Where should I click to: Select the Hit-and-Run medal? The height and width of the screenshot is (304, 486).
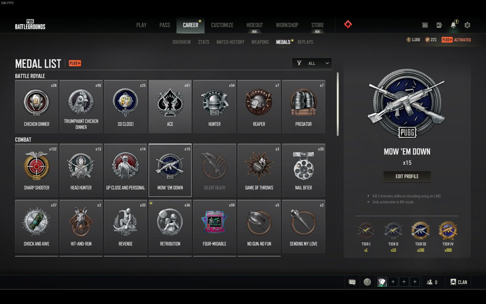[x=81, y=226]
